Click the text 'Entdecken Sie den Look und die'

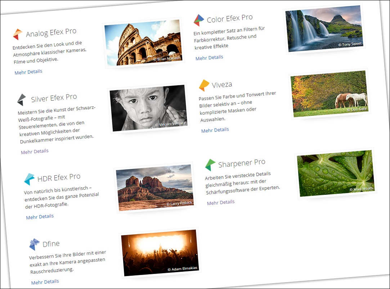tap(47, 45)
